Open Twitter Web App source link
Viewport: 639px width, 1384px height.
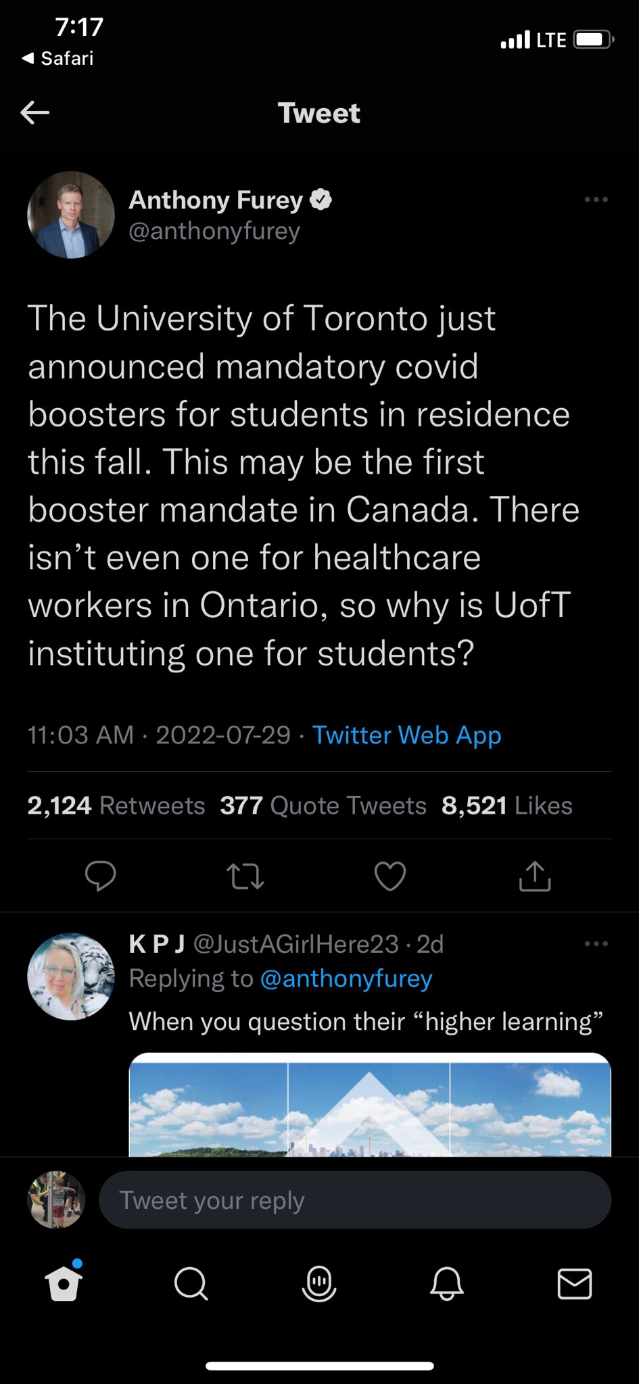(x=406, y=735)
